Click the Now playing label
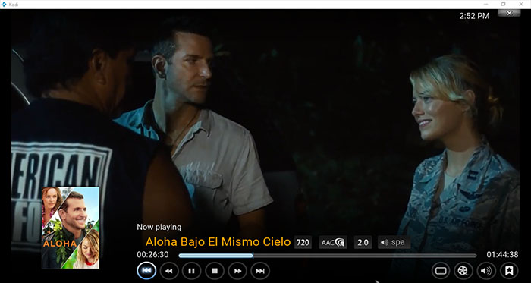 click(x=159, y=227)
